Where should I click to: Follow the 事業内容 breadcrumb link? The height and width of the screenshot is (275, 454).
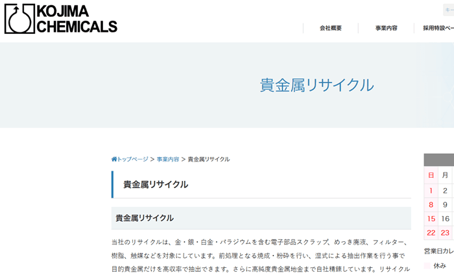pos(168,159)
